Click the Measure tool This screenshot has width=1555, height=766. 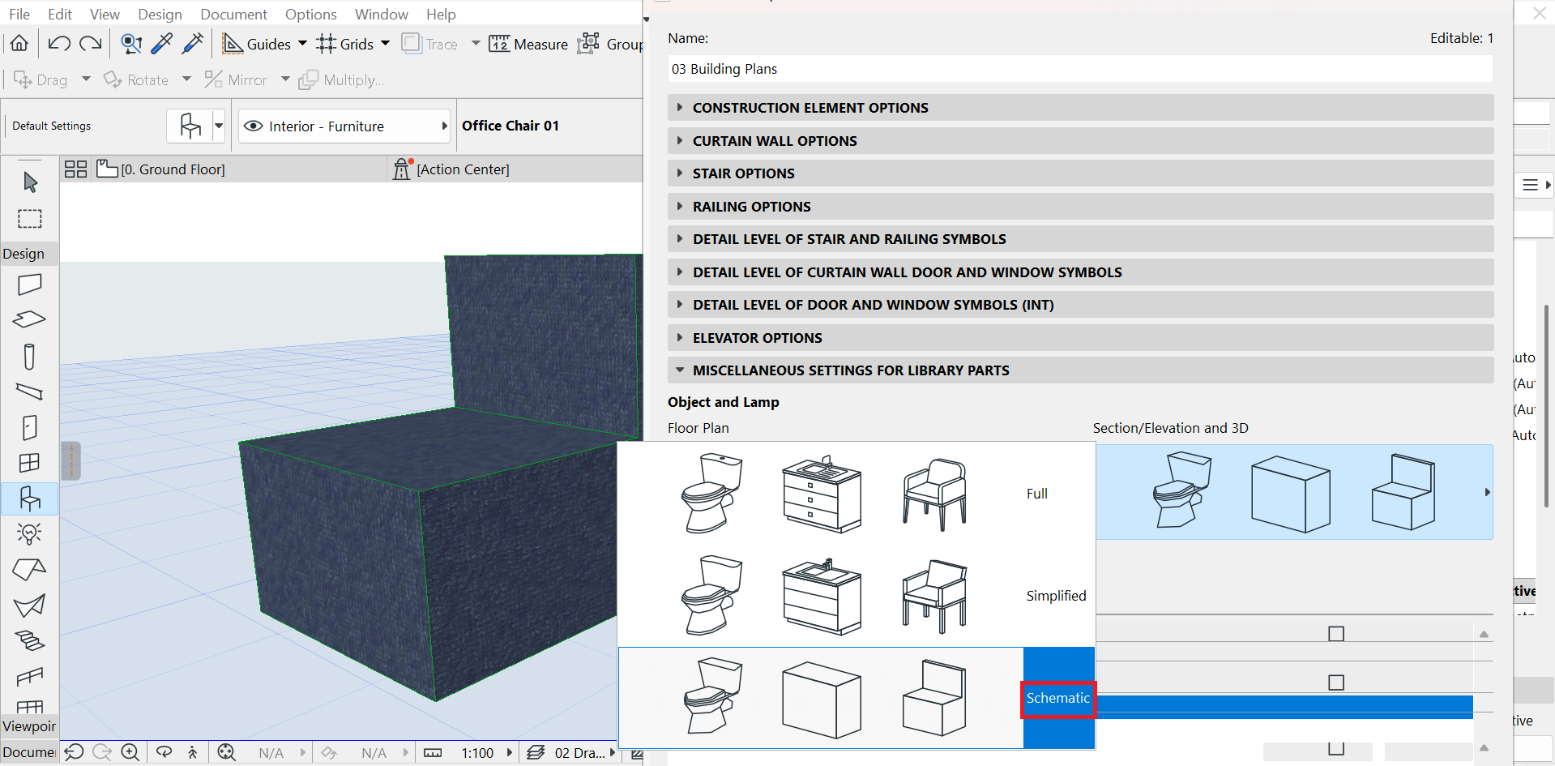pyautogui.click(x=528, y=44)
